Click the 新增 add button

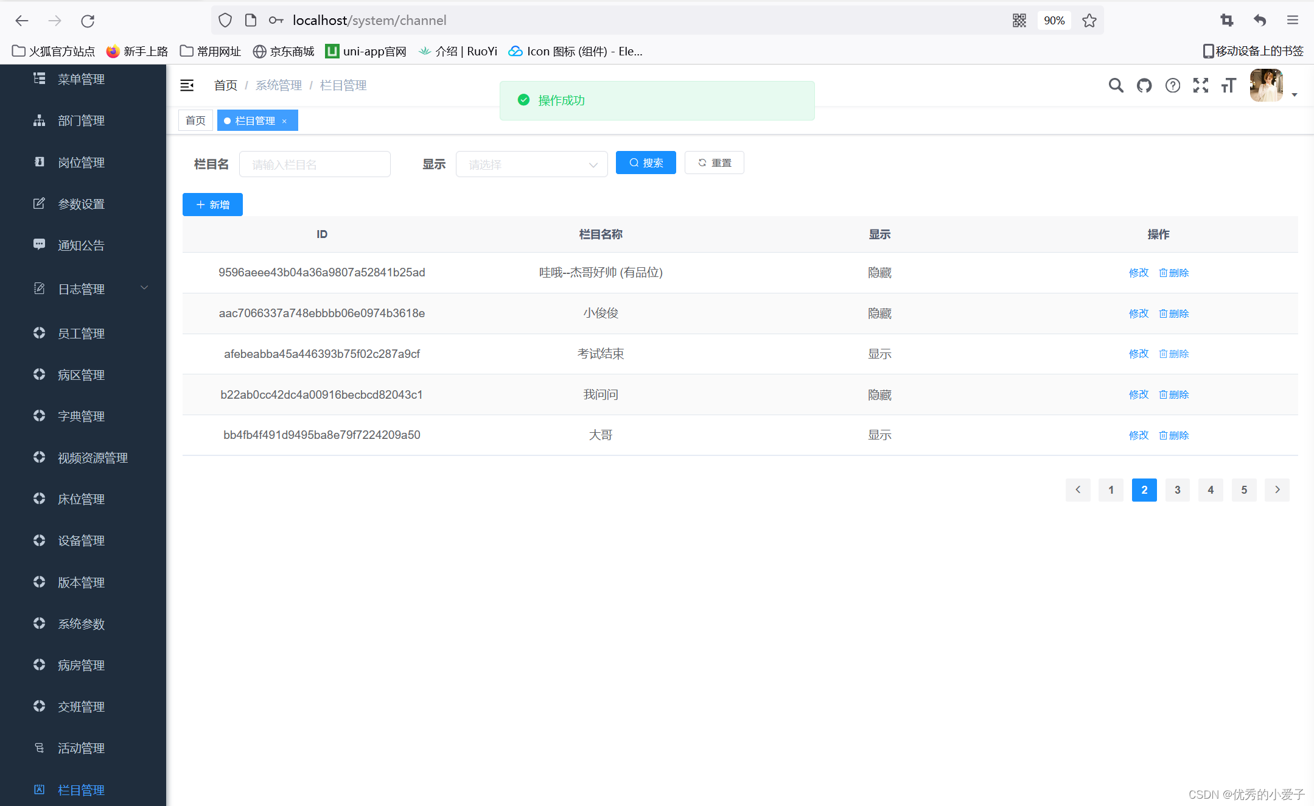click(x=212, y=205)
